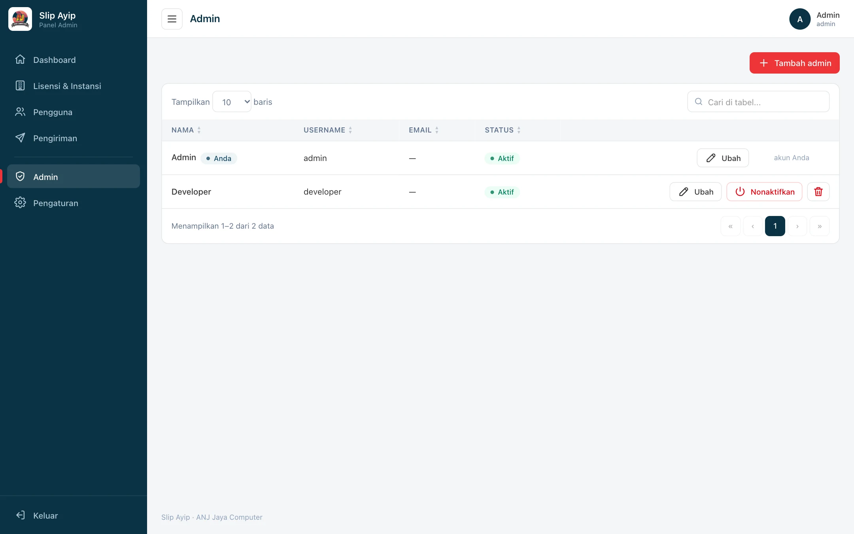Delete Developer admin with trash icon
854x534 pixels.
click(818, 192)
